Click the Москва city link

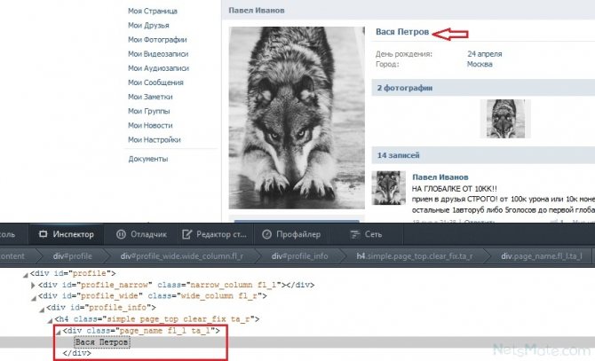[x=480, y=65]
